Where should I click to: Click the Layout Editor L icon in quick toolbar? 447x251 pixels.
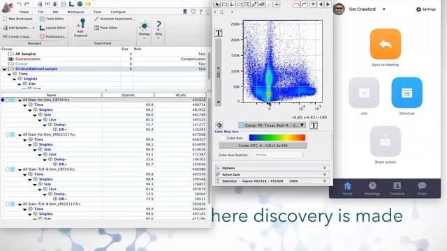click(x=71, y=4)
